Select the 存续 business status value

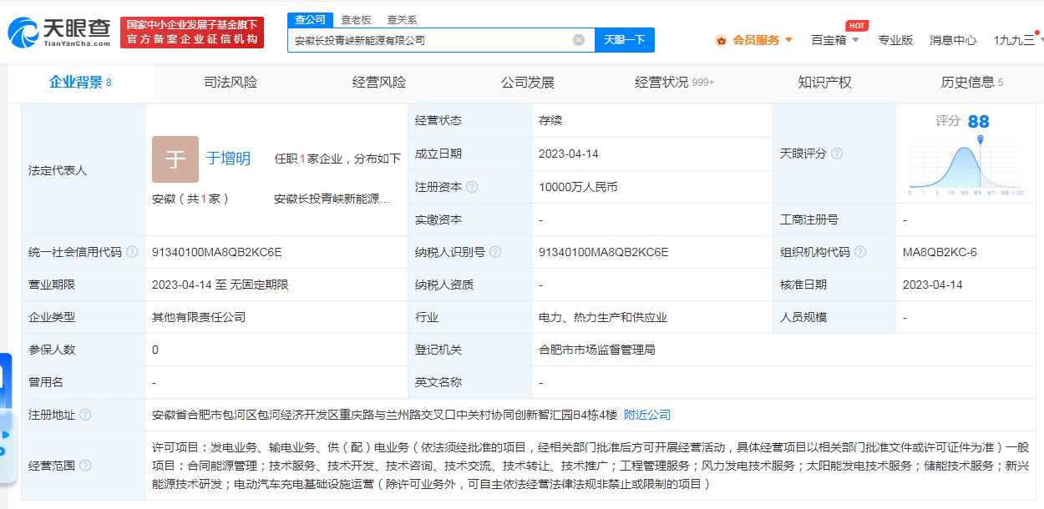click(x=550, y=120)
